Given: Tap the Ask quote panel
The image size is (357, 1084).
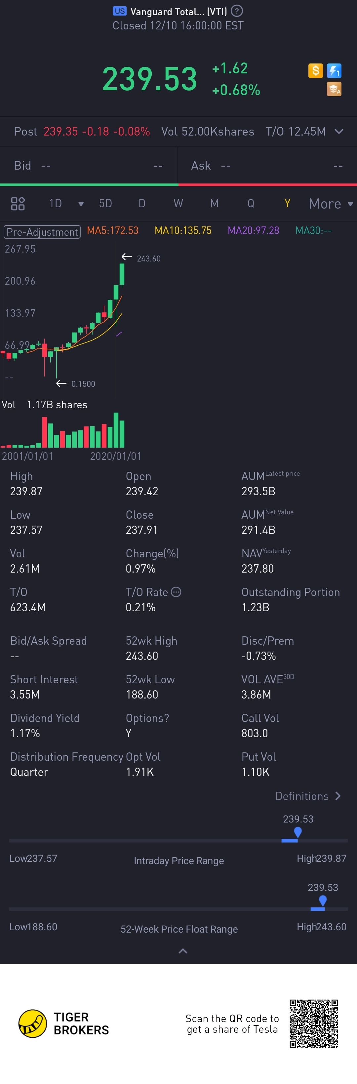Looking at the screenshot, I should click(x=267, y=166).
